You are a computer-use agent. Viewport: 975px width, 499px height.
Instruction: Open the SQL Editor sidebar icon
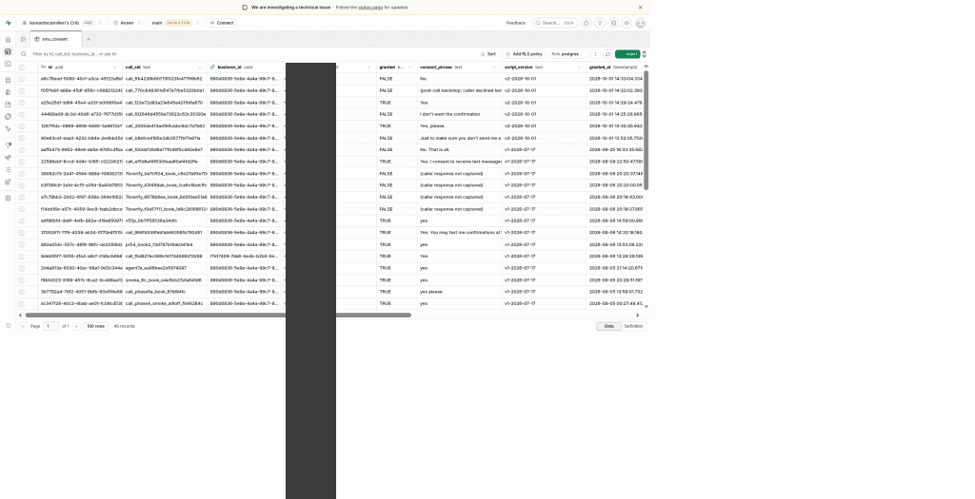click(x=8, y=64)
